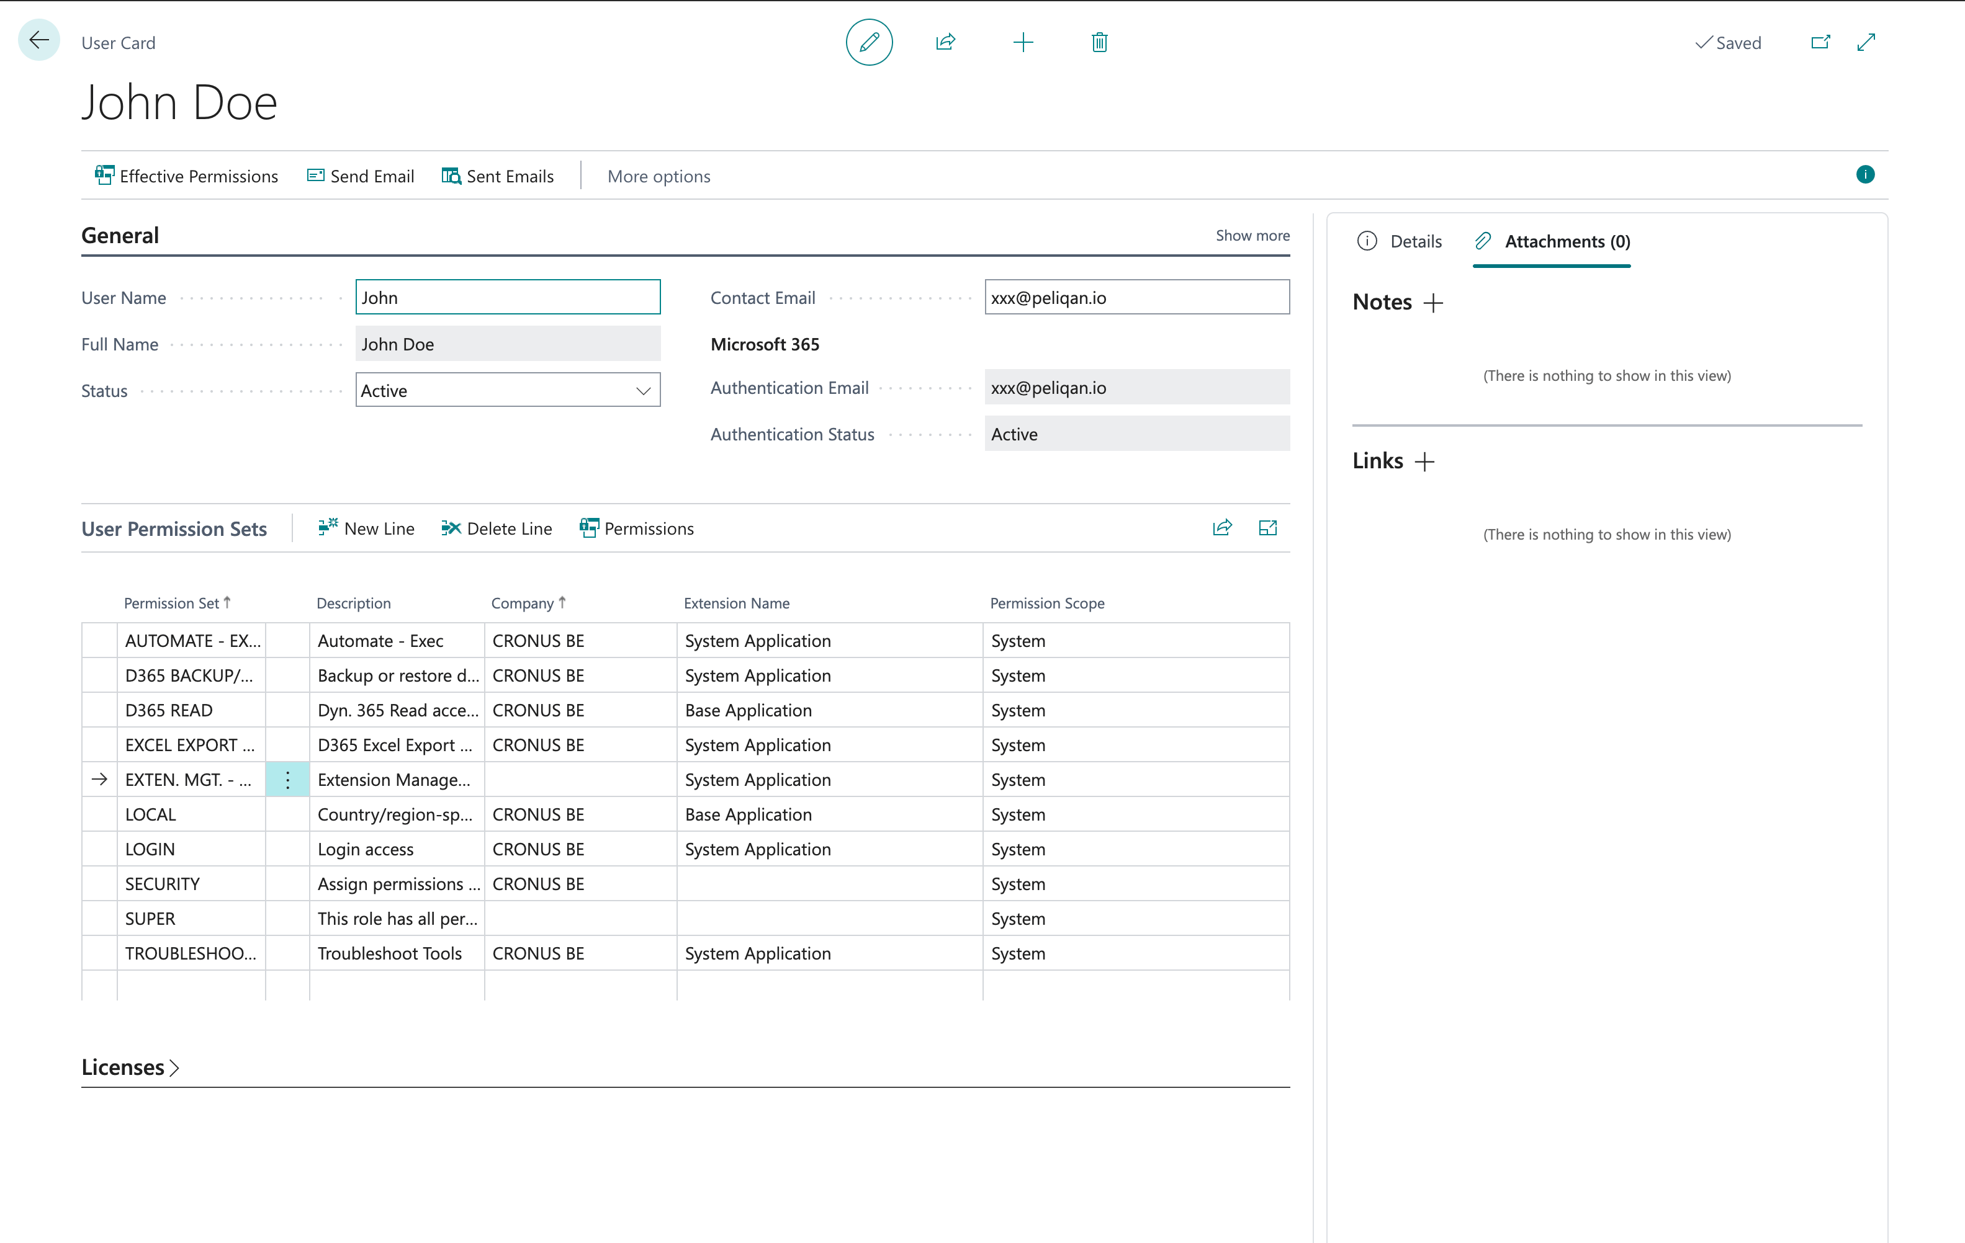
Task: Open the page in a new window
Action: [x=1820, y=42]
